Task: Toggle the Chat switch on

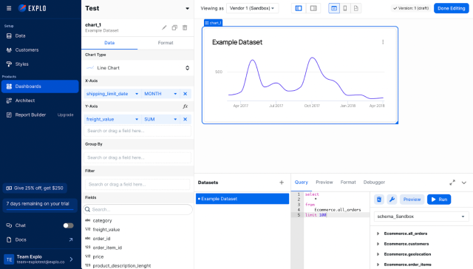Action: click(68, 225)
